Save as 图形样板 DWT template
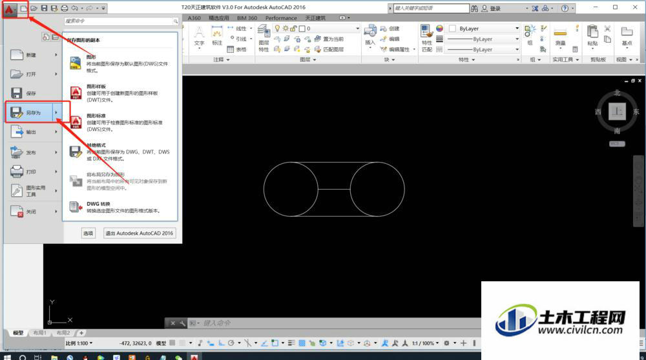Image resolution: width=646 pixels, height=360 pixels. coord(120,93)
